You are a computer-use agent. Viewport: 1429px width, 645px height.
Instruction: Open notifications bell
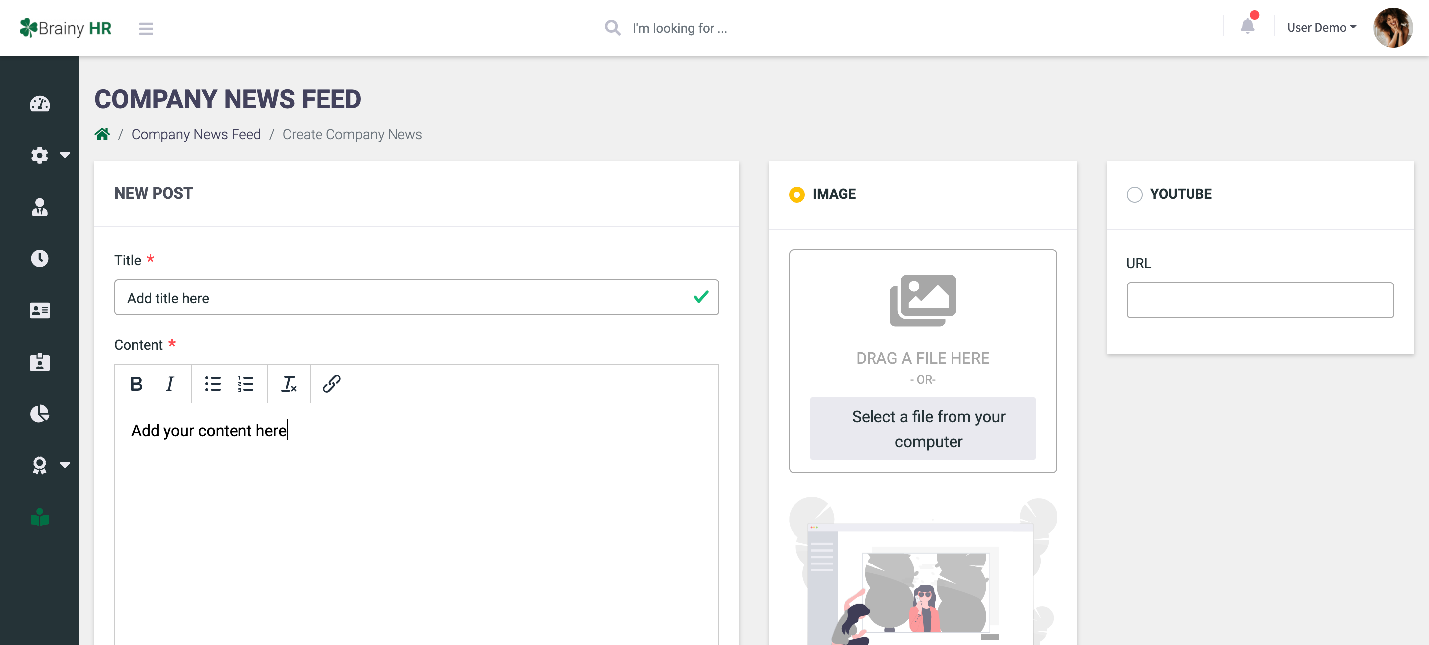pos(1247,26)
